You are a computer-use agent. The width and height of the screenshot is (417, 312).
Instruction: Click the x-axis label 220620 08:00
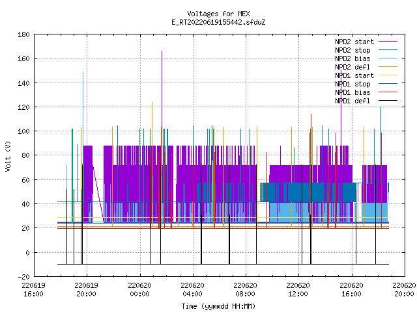coord(246,290)
